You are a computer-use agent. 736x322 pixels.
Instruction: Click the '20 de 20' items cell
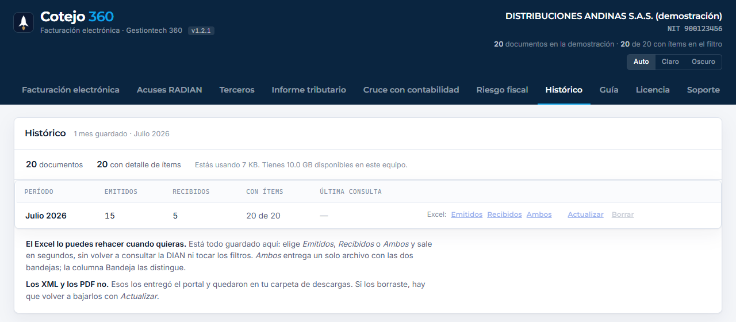click(263, 216)
